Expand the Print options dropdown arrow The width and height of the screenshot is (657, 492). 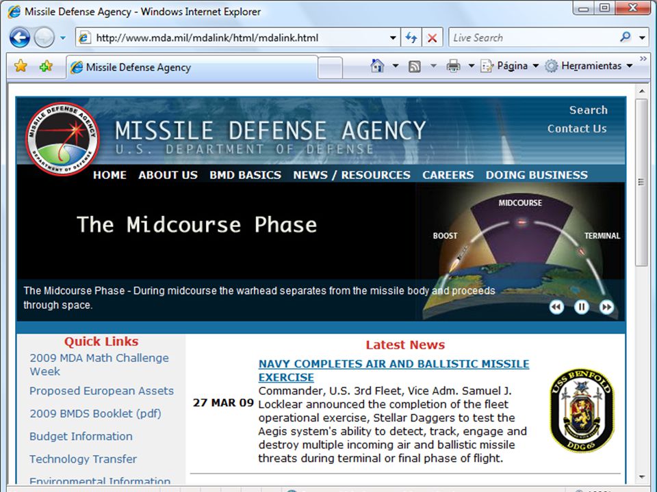coord(471,66)
